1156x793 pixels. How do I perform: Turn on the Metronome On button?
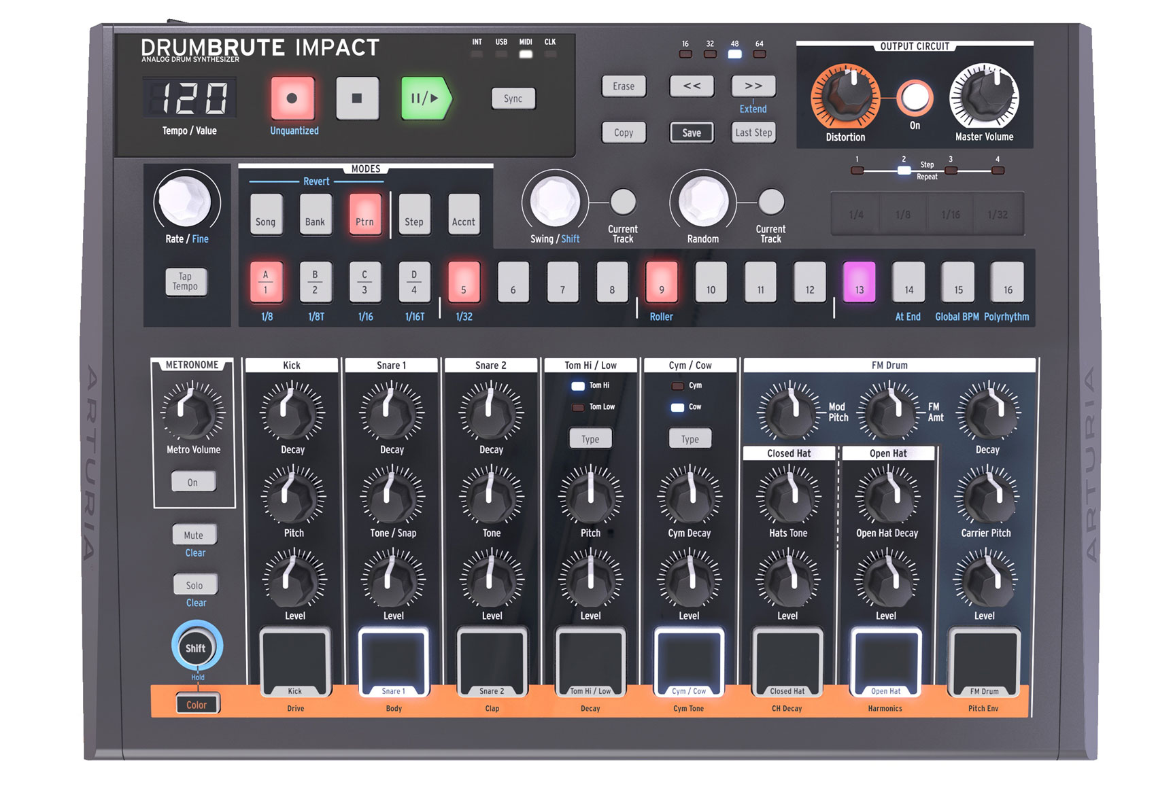pyautogui.click(x=193, y=482)
